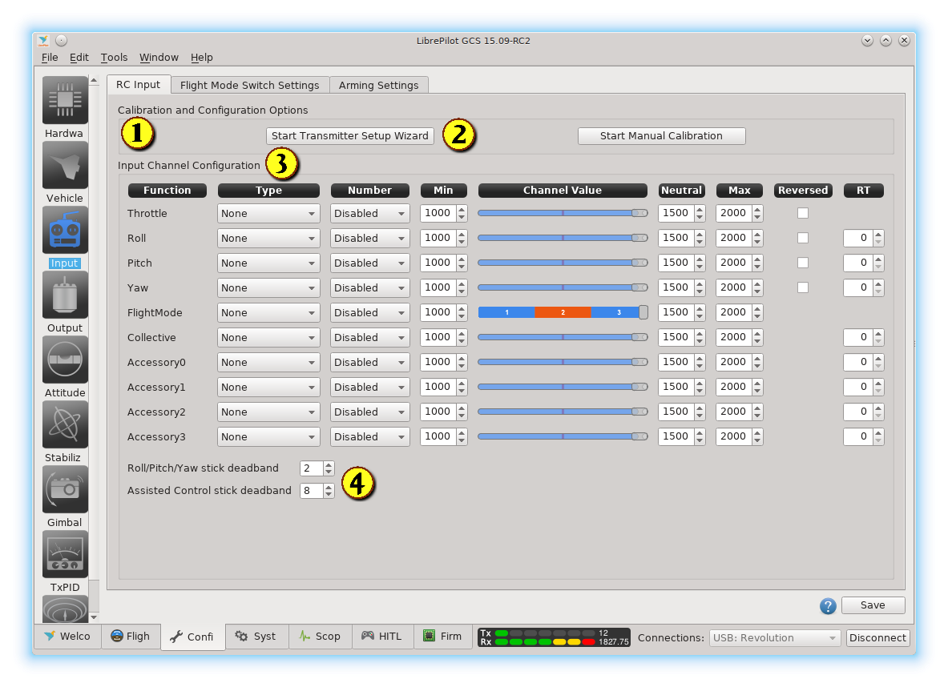This screenshot has height=687, width=948.
Task: Open the Attitude settings icon
Action: [65, 360]
